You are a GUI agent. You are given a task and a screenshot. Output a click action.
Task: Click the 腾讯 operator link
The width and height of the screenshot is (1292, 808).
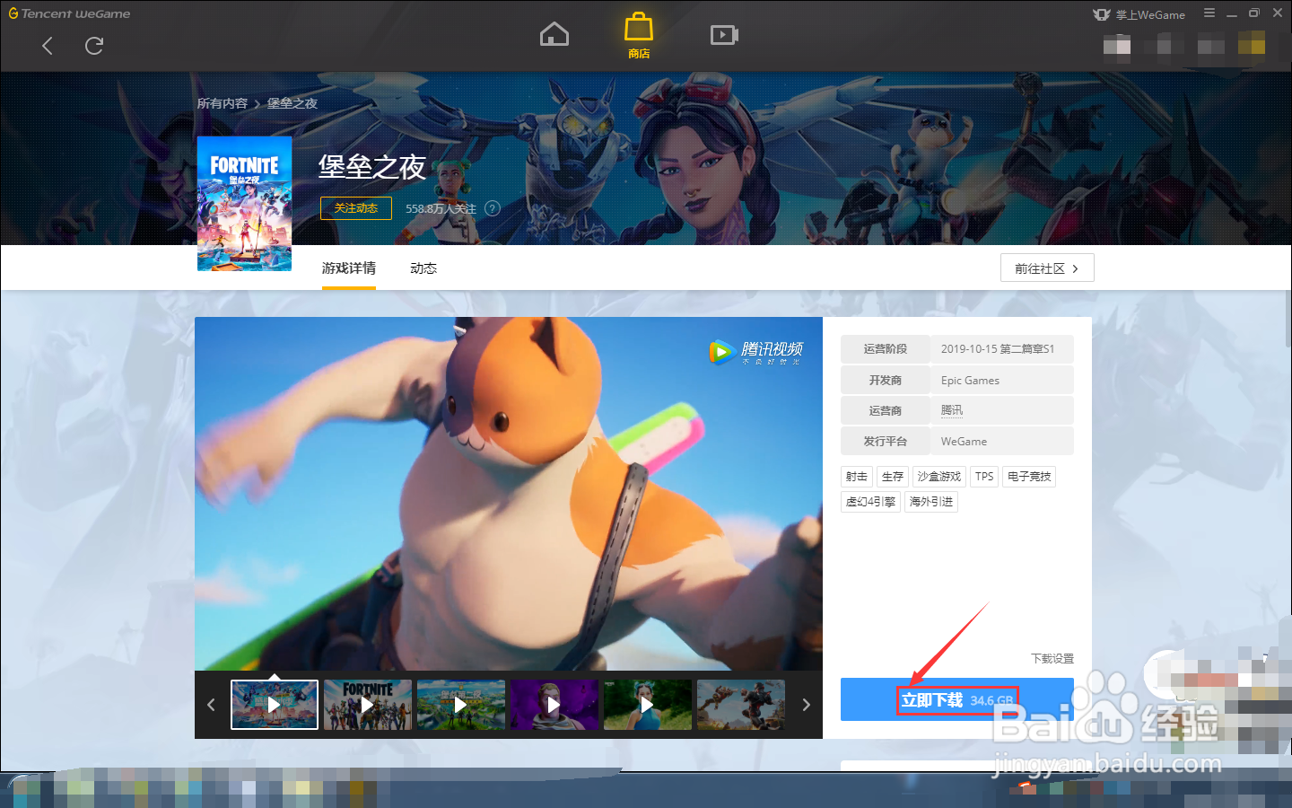tap(952, 410)
